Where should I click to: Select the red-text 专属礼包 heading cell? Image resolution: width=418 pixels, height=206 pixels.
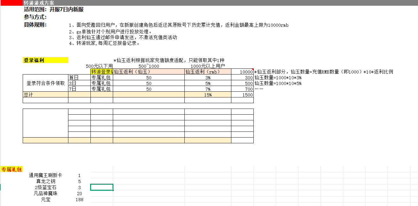pos(12,169)
